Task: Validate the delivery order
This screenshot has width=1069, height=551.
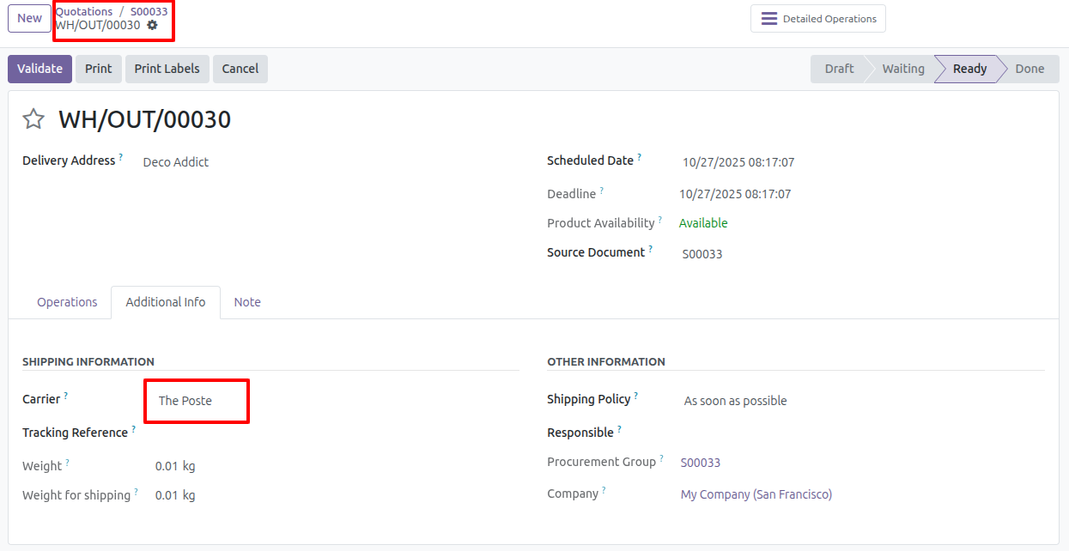Action: [39, 69]
